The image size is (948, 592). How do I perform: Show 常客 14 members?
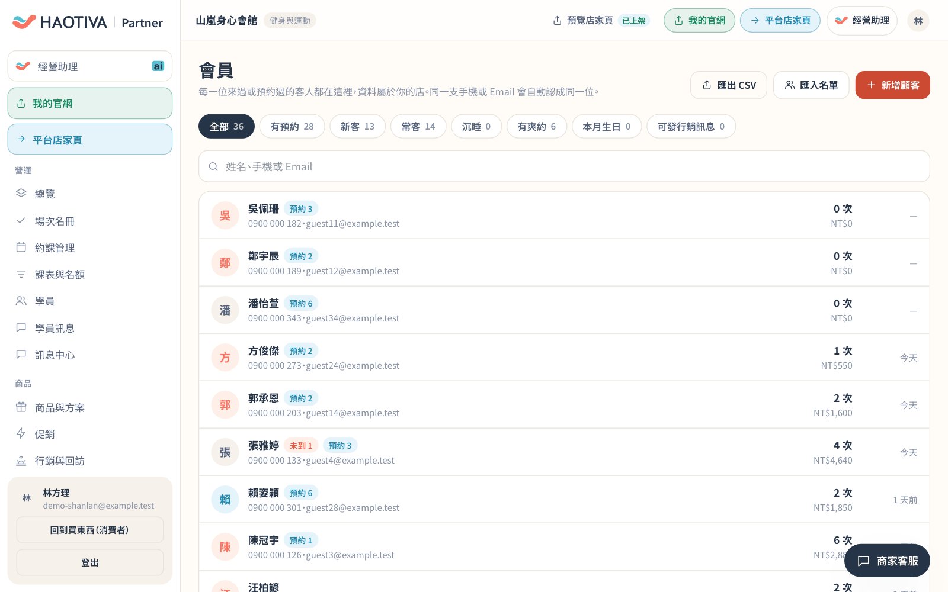point(418,126)
